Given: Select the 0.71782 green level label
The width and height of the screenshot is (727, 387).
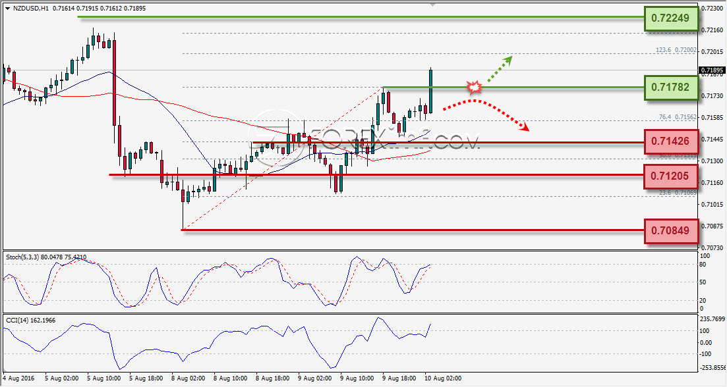Looking at the screenshot, I should tap(670, 87).
